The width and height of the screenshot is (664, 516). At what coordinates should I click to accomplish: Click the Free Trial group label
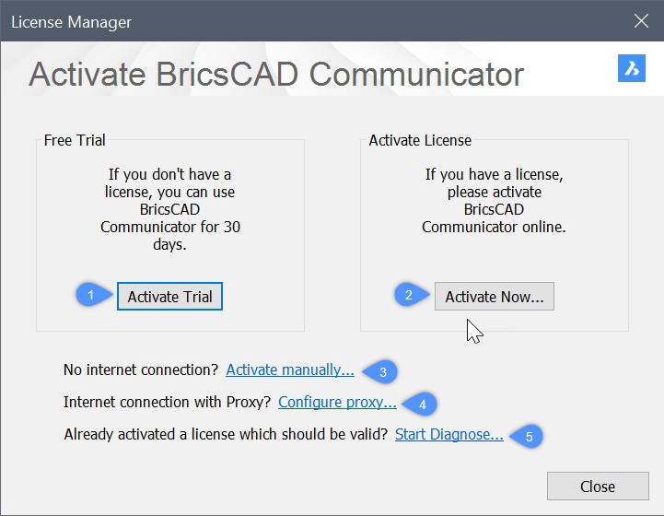click(75, 141)
